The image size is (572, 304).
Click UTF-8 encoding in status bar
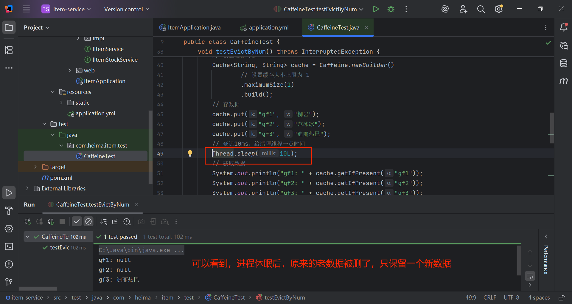coord(511,297)
